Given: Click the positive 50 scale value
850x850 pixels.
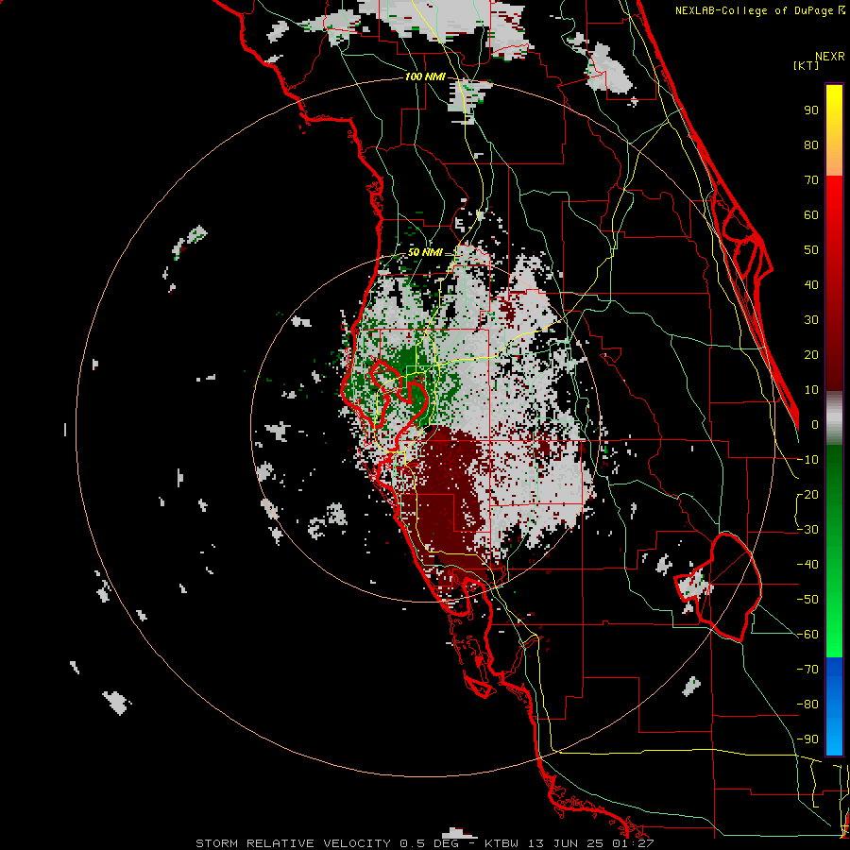Looking at the screenshot, I should point(811,250).
